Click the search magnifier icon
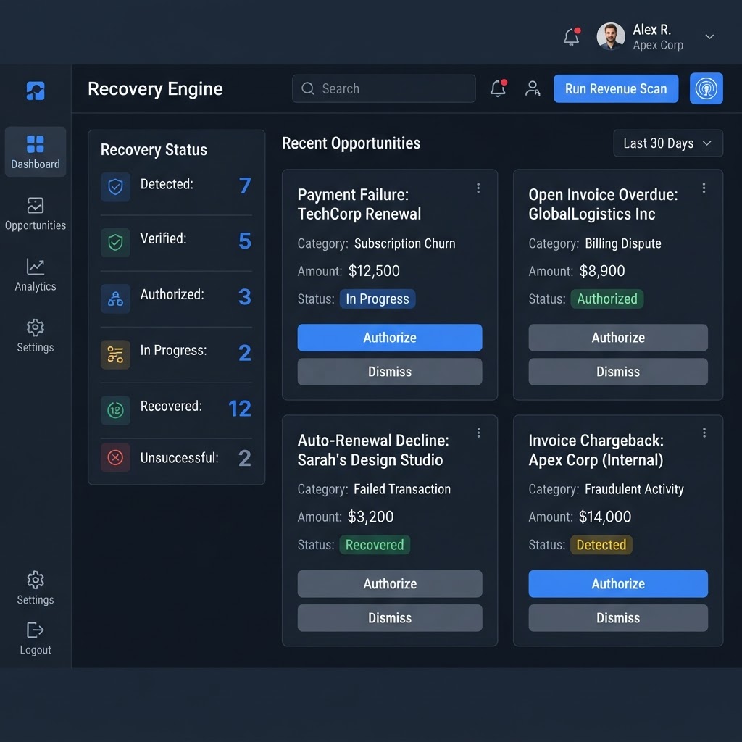Image resolution: width=742 pixels, height=742 pixels. pos(308,88)
